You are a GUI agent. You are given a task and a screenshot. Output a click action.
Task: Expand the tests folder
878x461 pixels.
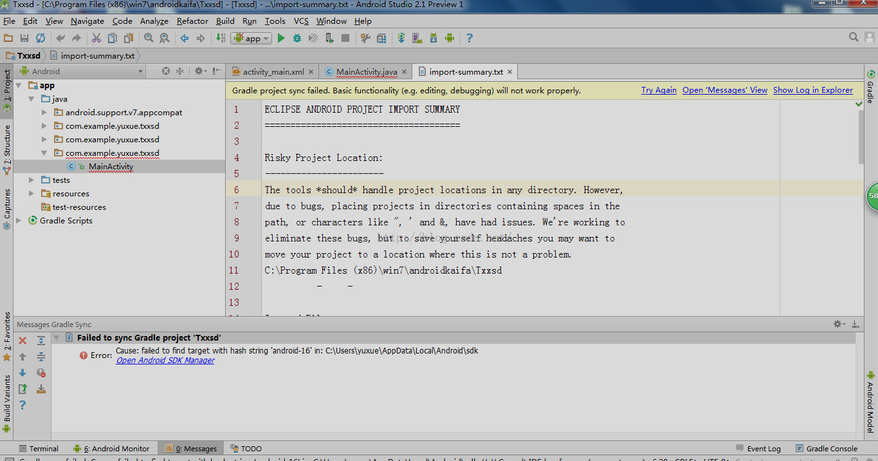[32, 180]
